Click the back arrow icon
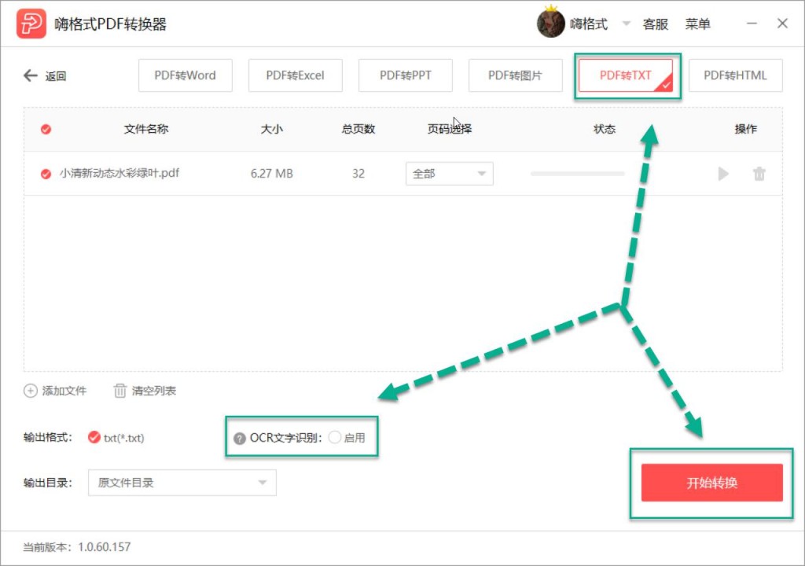 click(x=31, y=76)
